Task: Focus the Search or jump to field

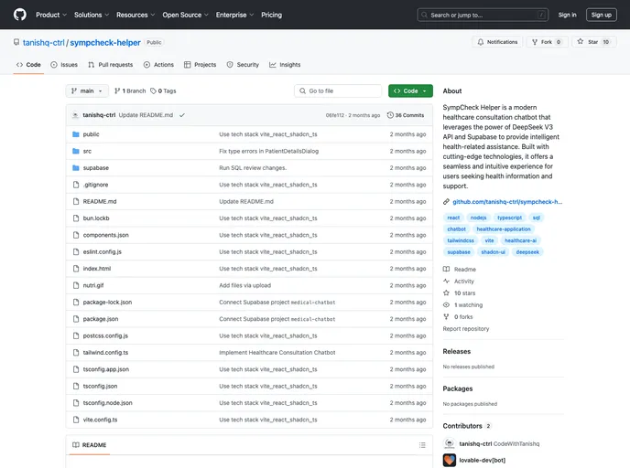Action: point(483,15)
